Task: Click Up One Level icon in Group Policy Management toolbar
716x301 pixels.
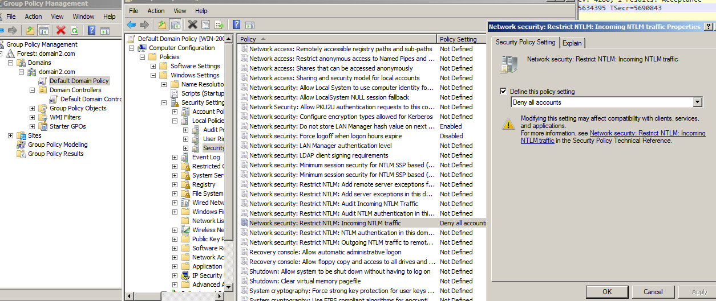Action: (x=30, y=30)
